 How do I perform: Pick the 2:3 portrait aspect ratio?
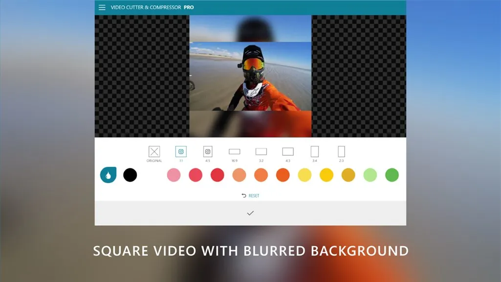tap(341, 152)
